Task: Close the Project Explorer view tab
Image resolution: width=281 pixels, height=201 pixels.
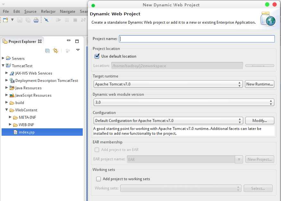Action: [x=40, y=41]
